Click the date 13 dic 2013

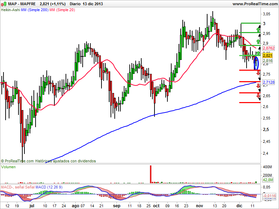93,4
